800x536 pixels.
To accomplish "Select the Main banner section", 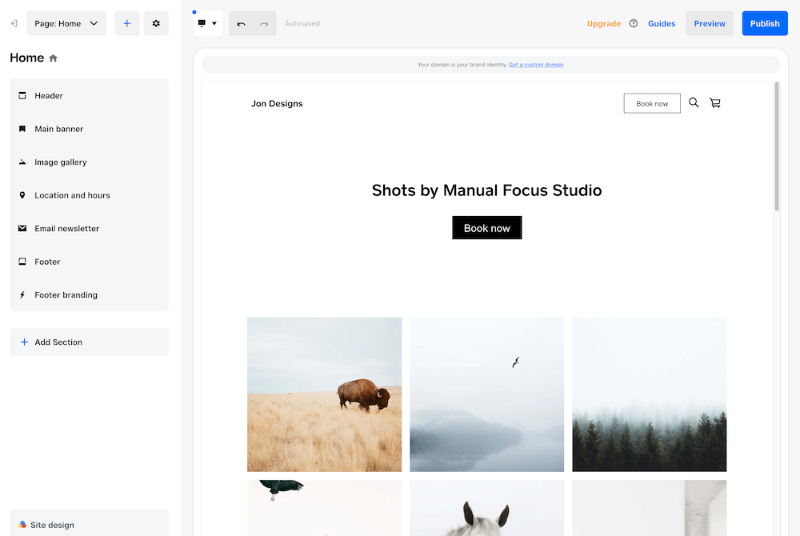I will [90, 129].
